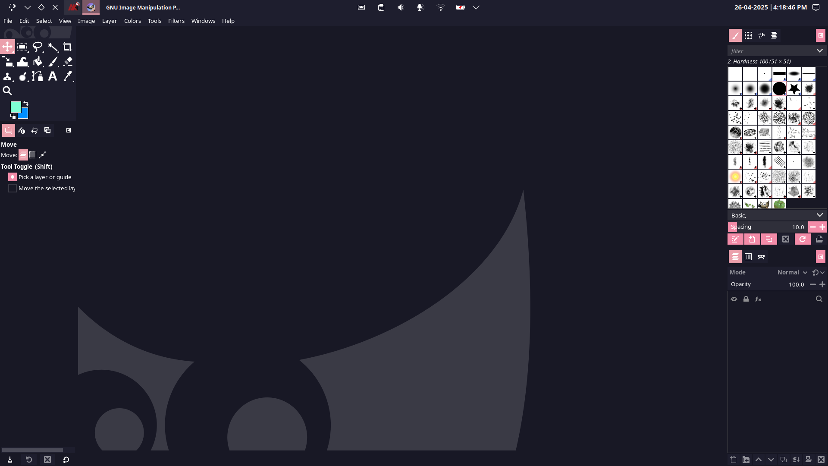Select the Color Picker eyedropper tool
The image size is (828, 466).
click(68, 76)
